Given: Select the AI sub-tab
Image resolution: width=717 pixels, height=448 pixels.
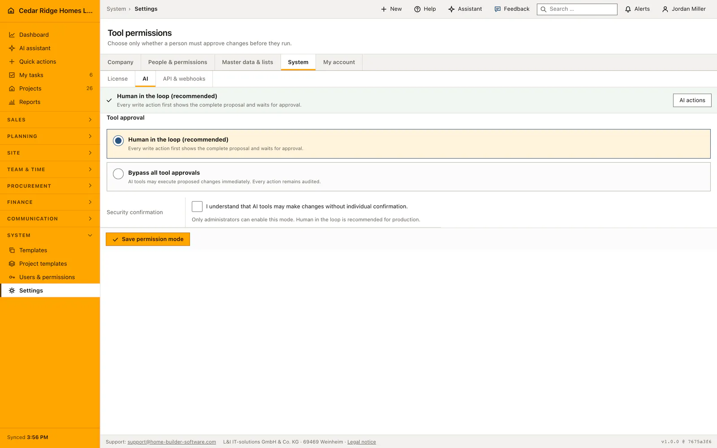Looking at the screenshot, I should 145,79.
